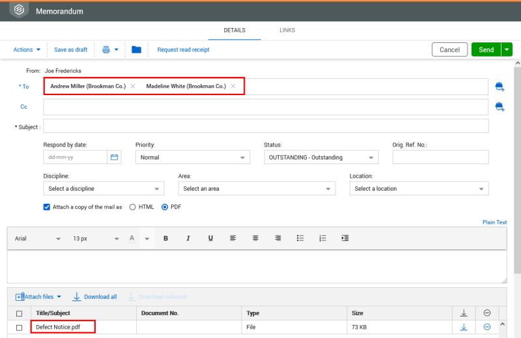The width and height of the screenshot is (521, 338).
Task: Open the Priority dropdown
Action: click(x=192, y=157)
